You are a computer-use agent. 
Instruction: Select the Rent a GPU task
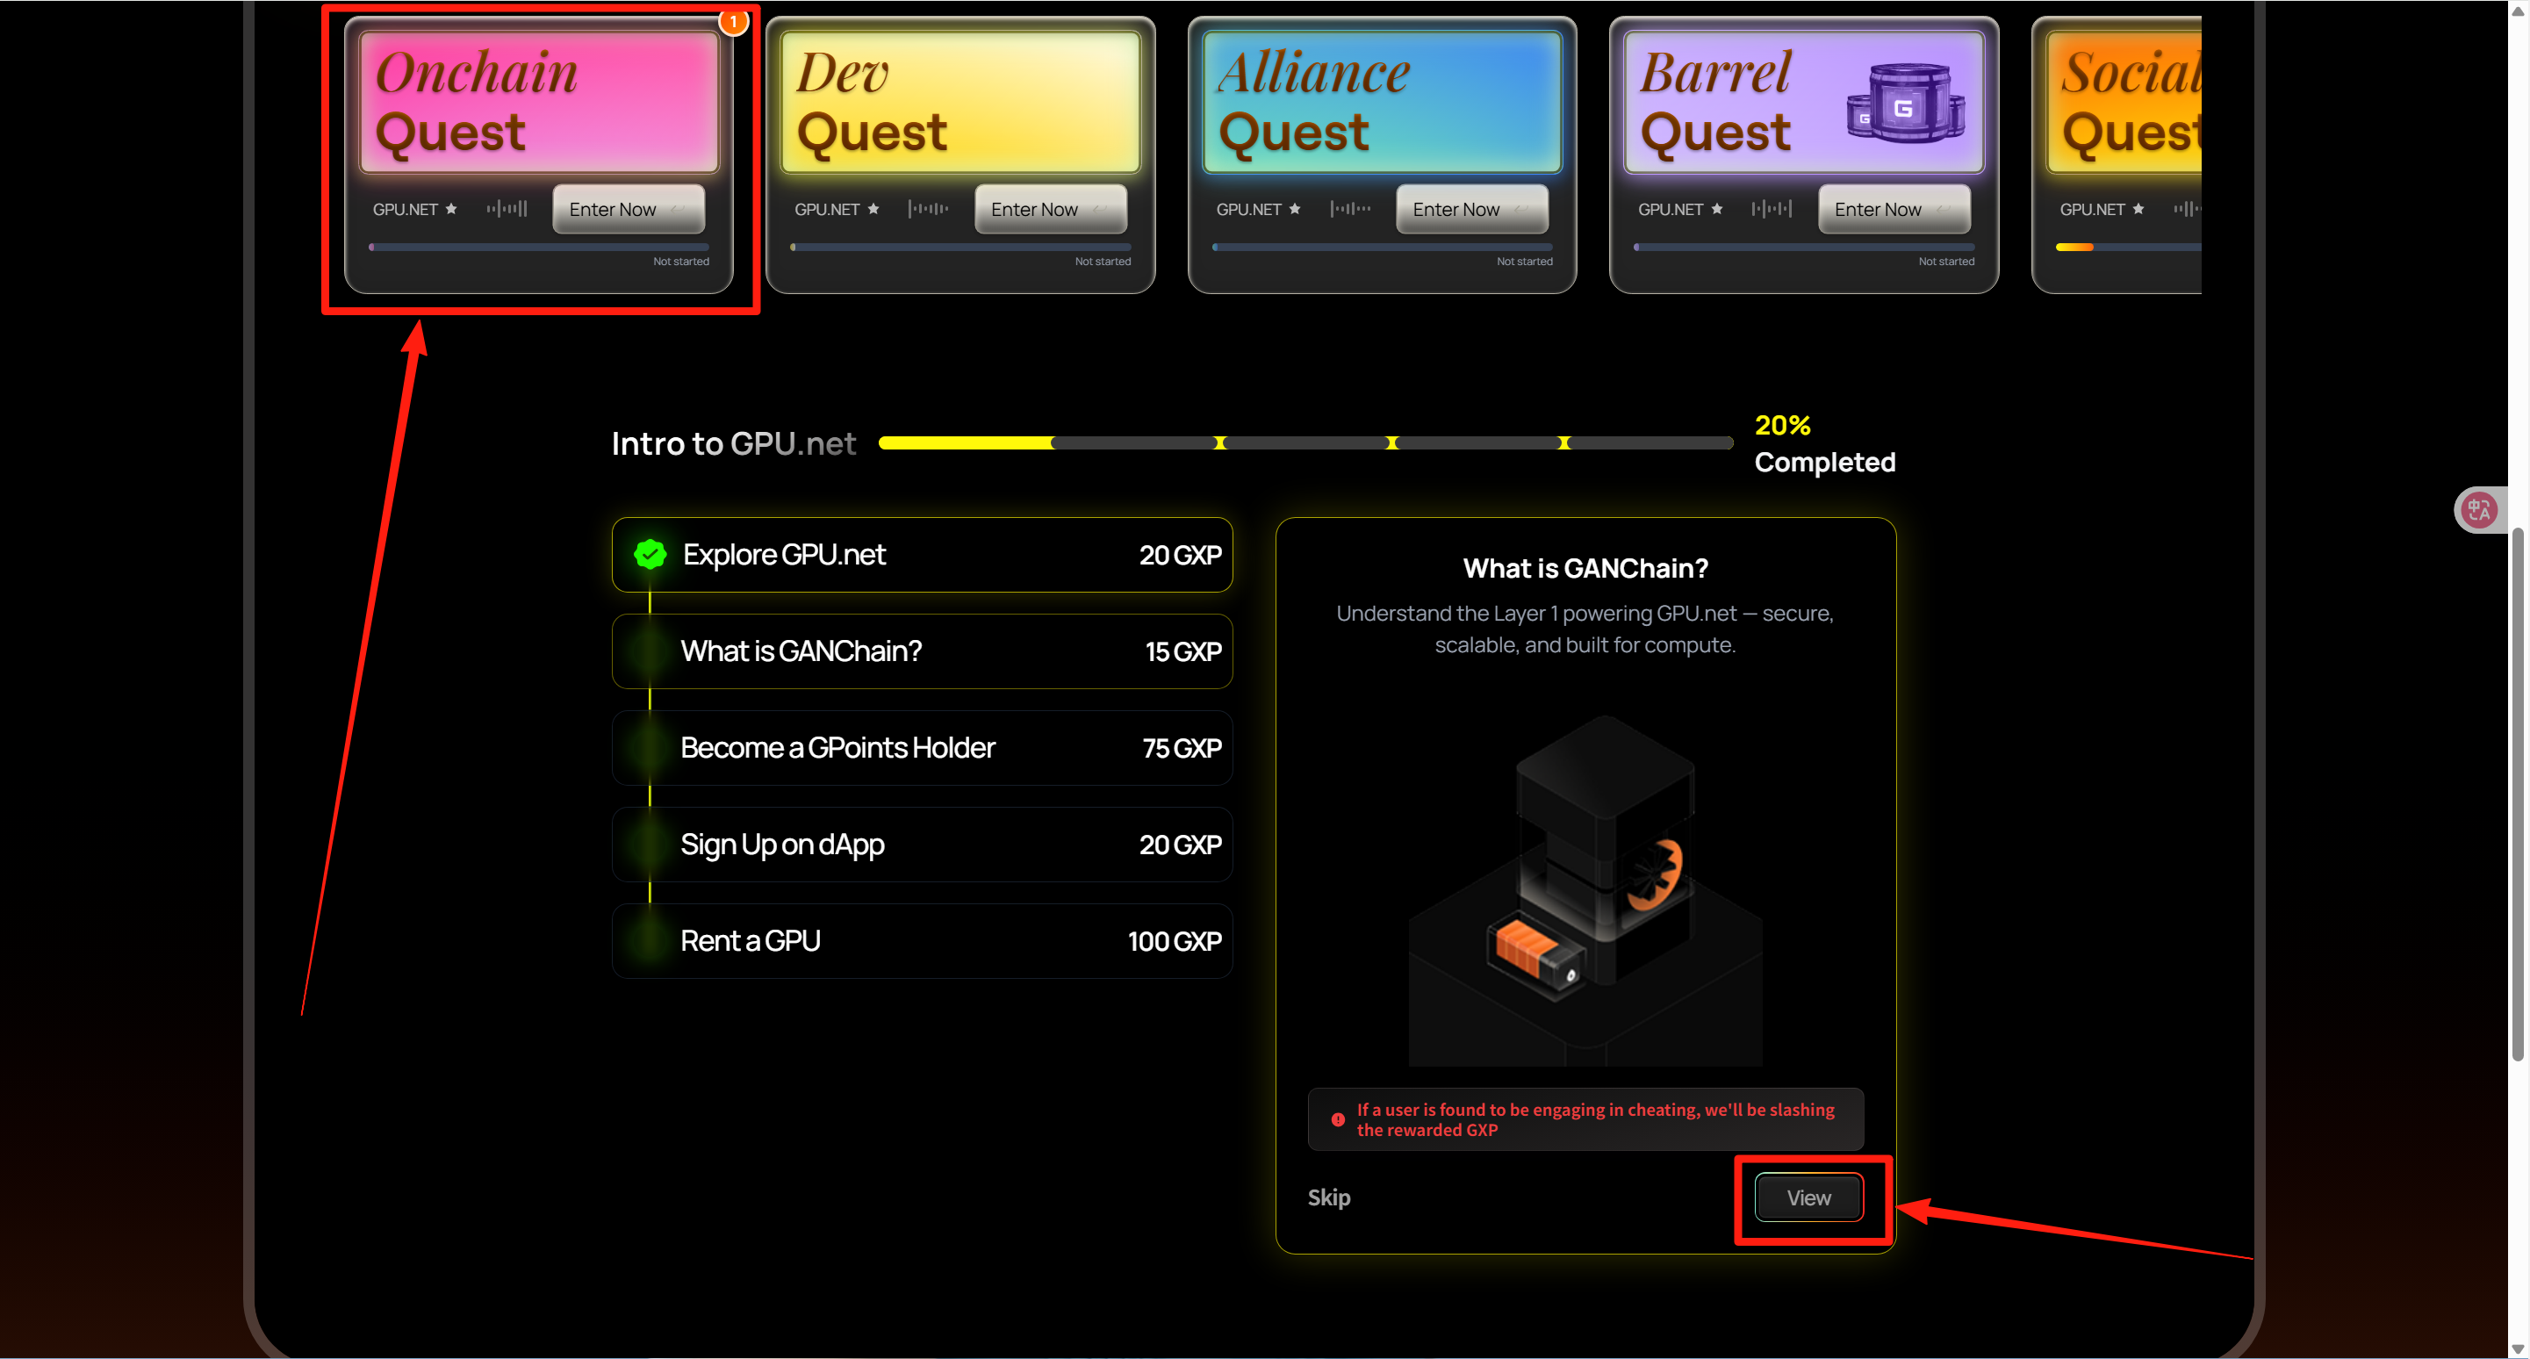point(923,941)
